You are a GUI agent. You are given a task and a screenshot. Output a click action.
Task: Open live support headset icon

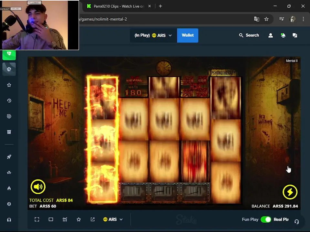click(x=296, y=222)
